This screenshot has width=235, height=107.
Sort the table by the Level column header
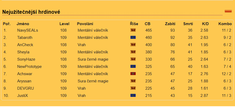[x=64, y=24]
